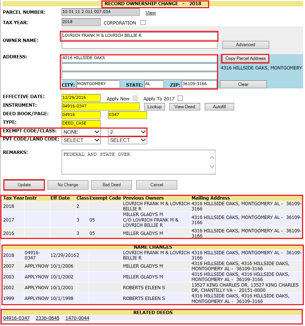Focus the State field showing AL

tap(154, 84)
